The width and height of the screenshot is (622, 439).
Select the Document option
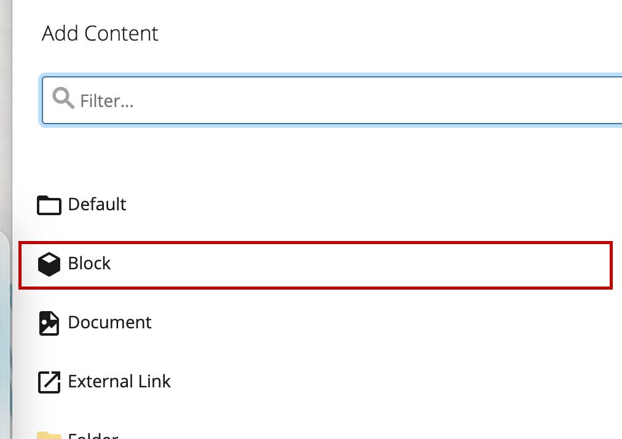click(110, 323)
